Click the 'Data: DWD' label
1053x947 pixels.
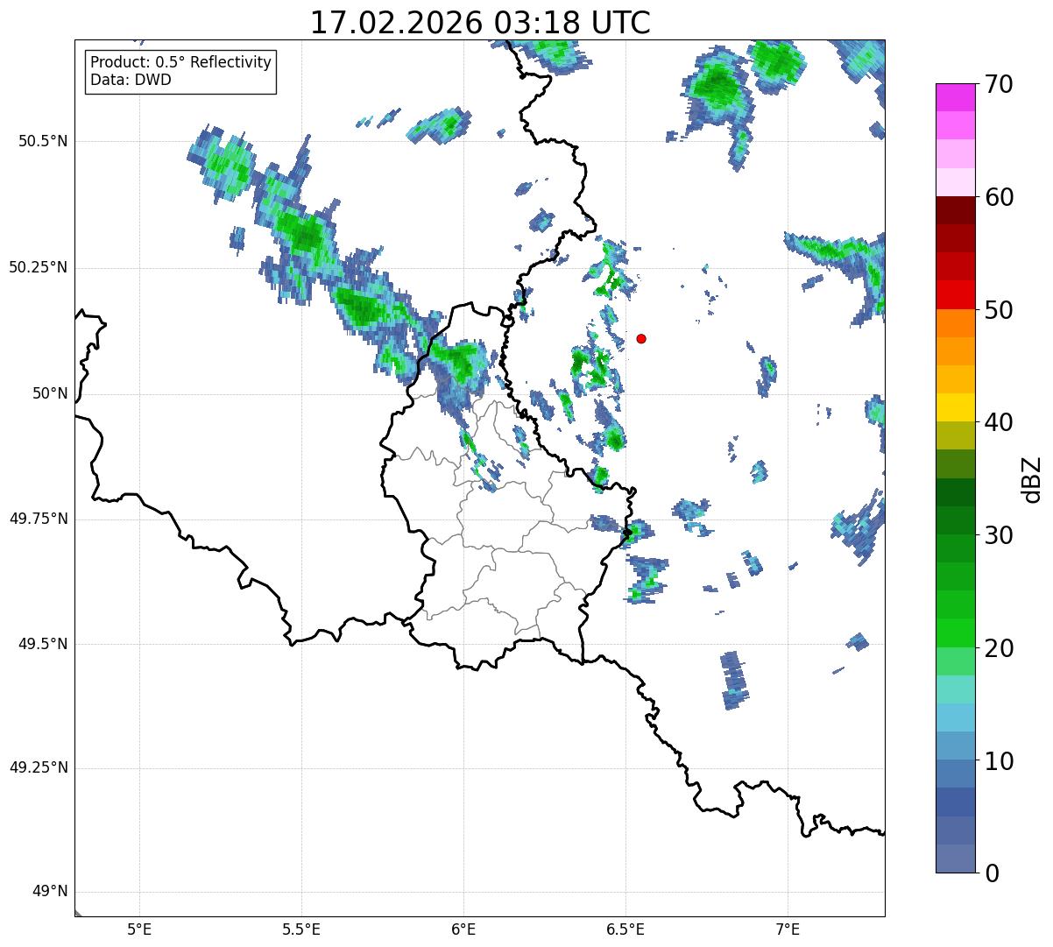point(131,80)
